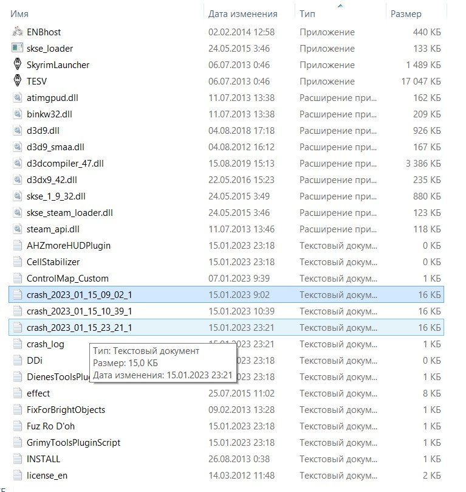Click the ENBhost application icon
Screen dimensions: 466x492
17,32
